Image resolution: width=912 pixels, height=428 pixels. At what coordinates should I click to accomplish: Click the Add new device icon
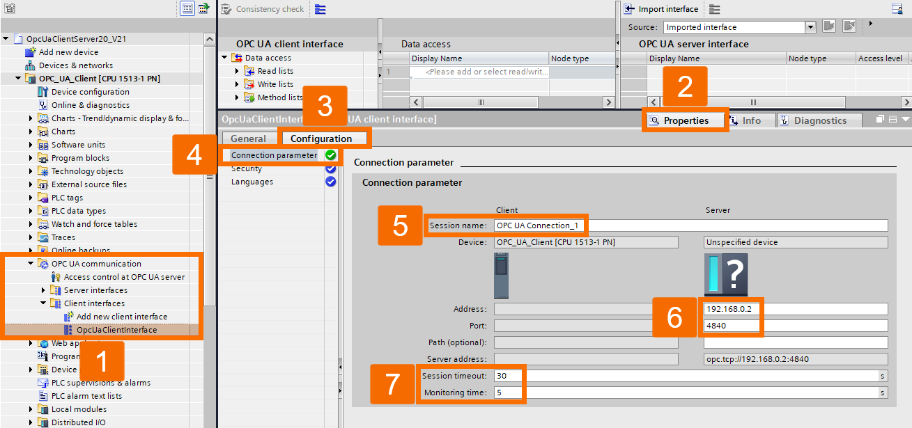(31, 52)
